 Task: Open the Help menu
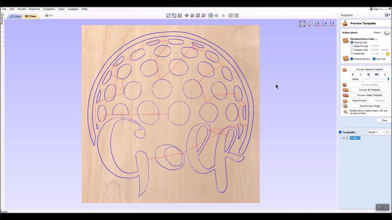coord(85,9)
